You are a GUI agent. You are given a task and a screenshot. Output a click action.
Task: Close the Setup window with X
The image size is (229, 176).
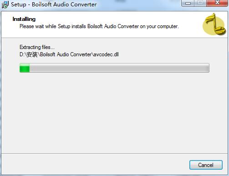point(217,3)
